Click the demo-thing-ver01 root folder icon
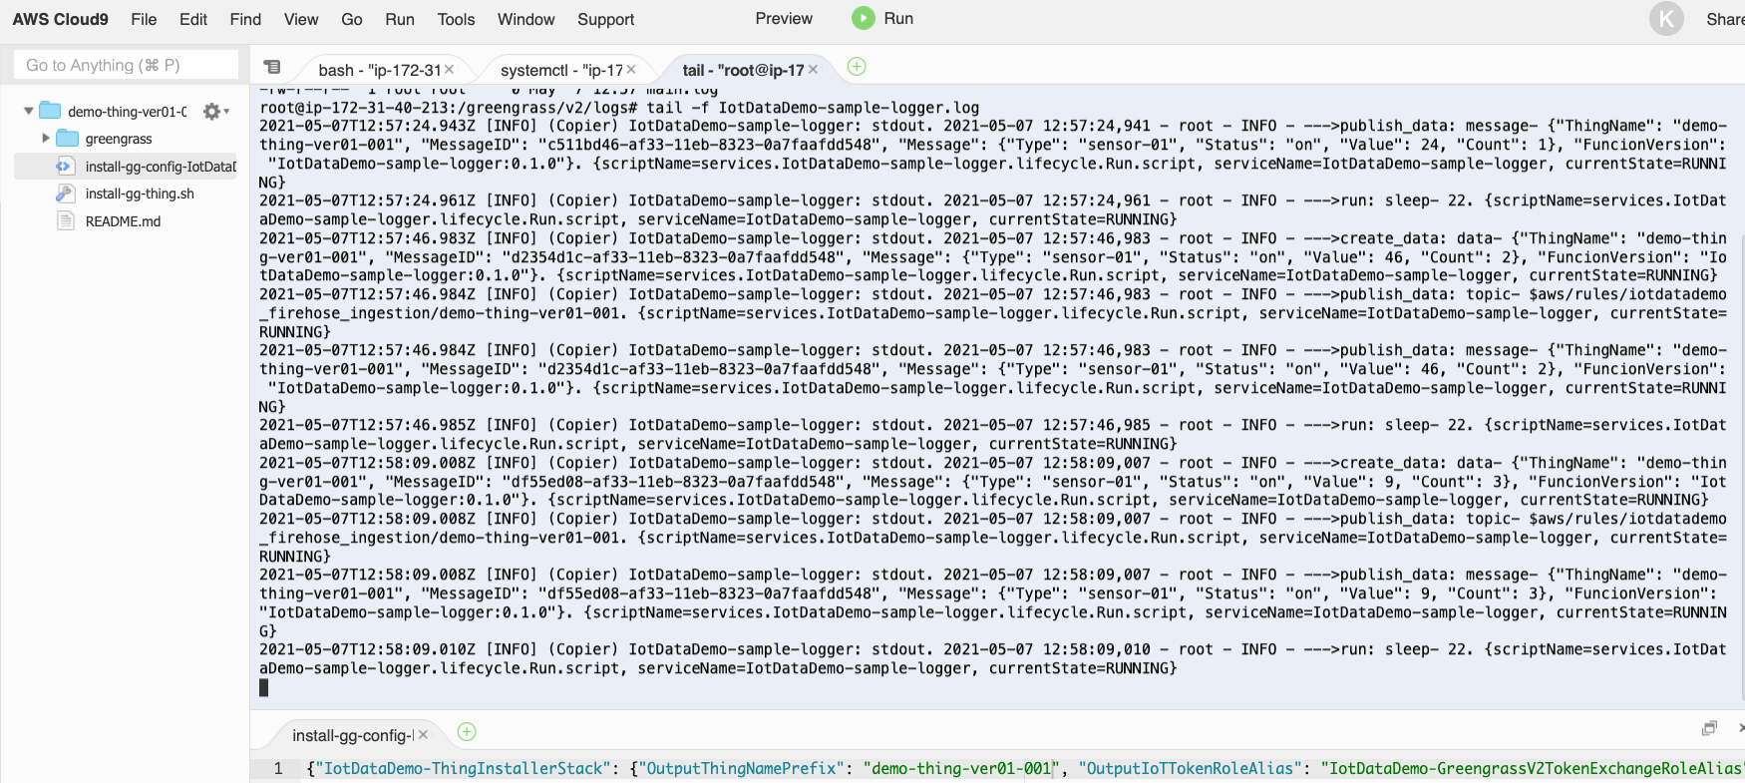Image resolution: width=1745 pixels, height=783 pixels. pyautogui.click(x=50, y=111)
